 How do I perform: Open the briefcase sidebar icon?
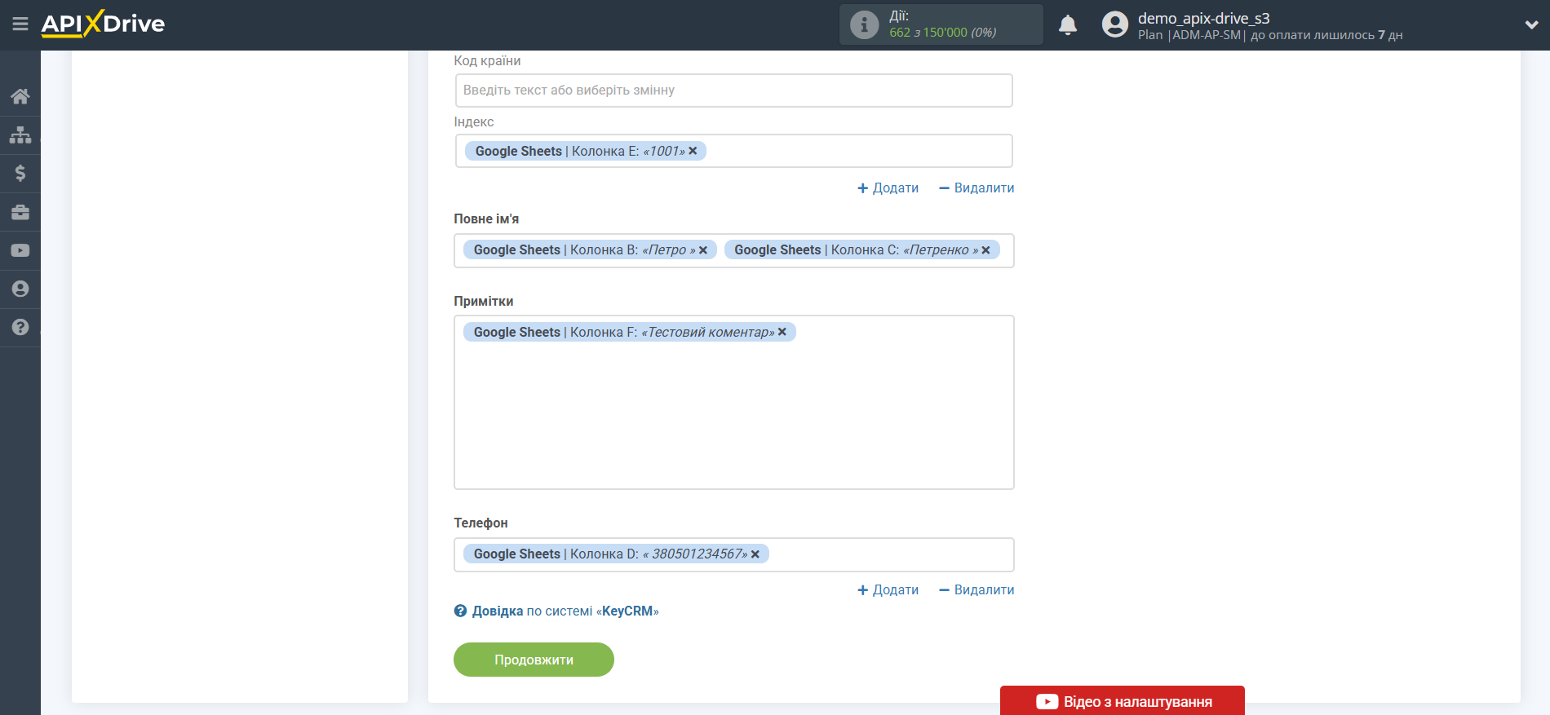(x=20, y=212)
